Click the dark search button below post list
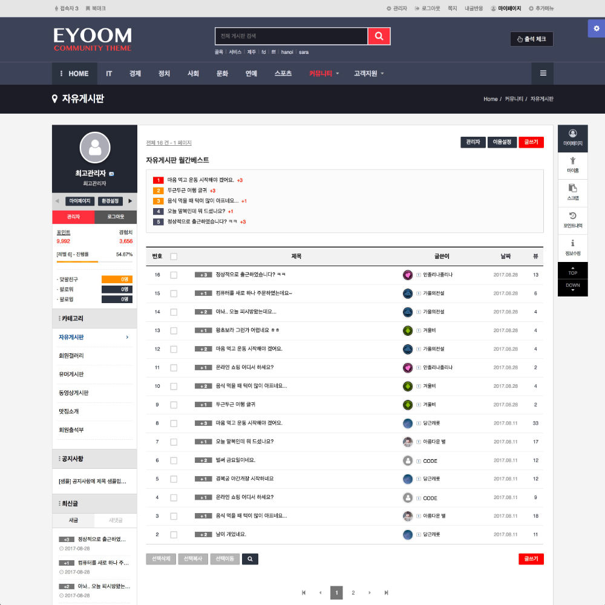The height and width of the screenshot is (605, 605). 250,559
